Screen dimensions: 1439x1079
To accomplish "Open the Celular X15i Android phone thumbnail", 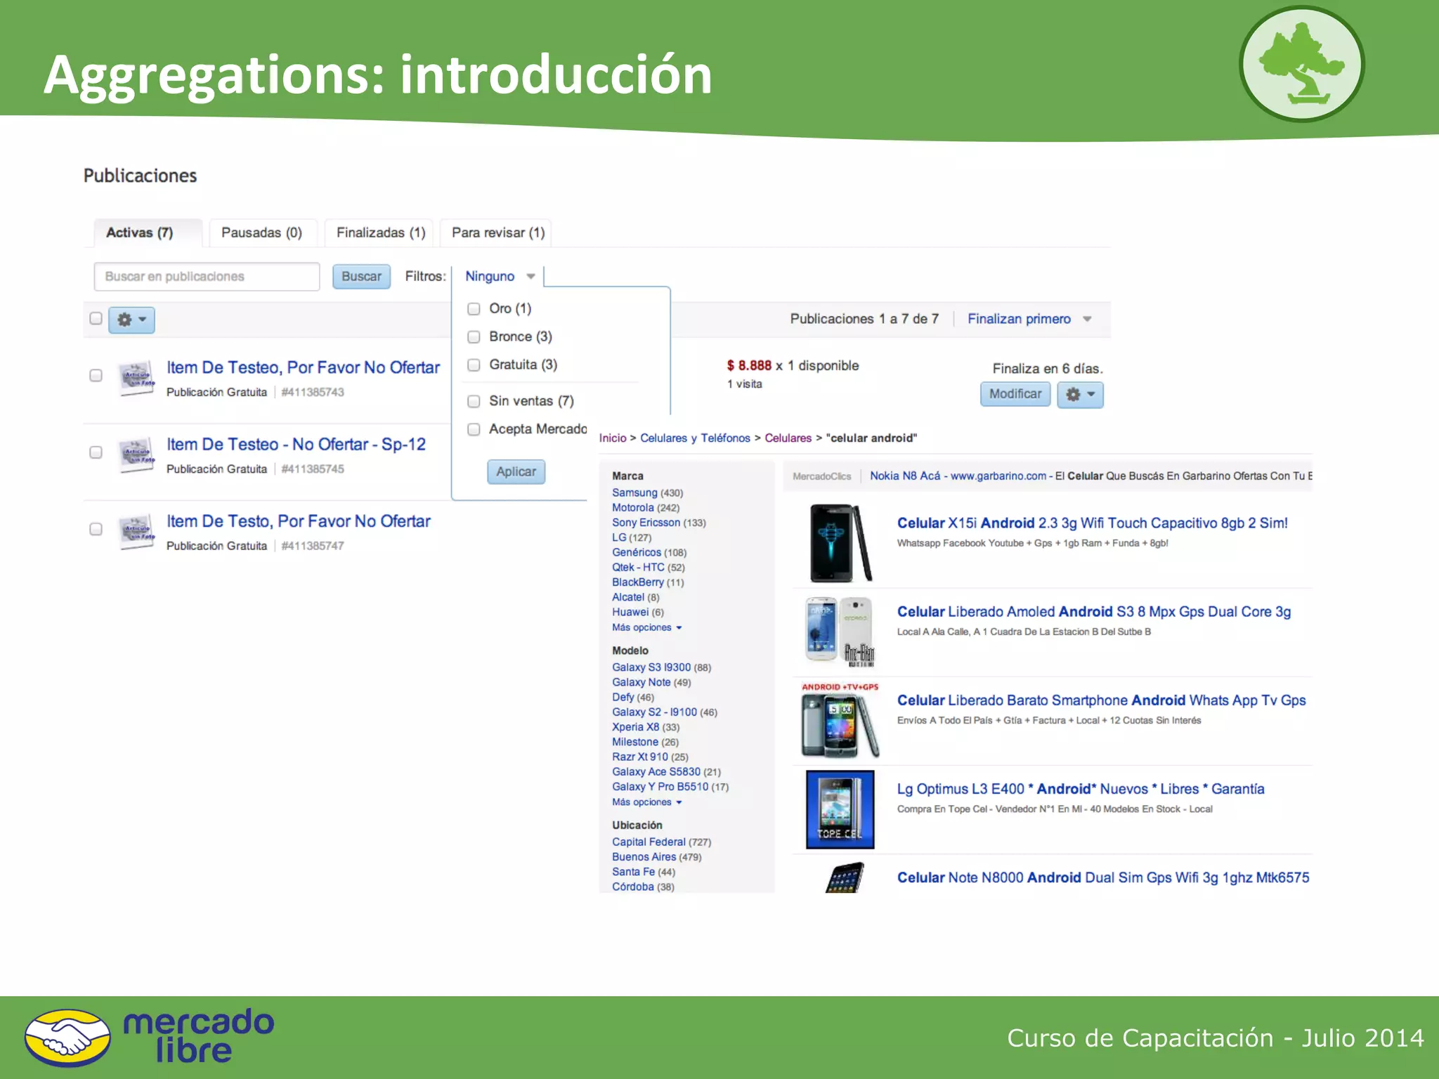I will 840,543.
